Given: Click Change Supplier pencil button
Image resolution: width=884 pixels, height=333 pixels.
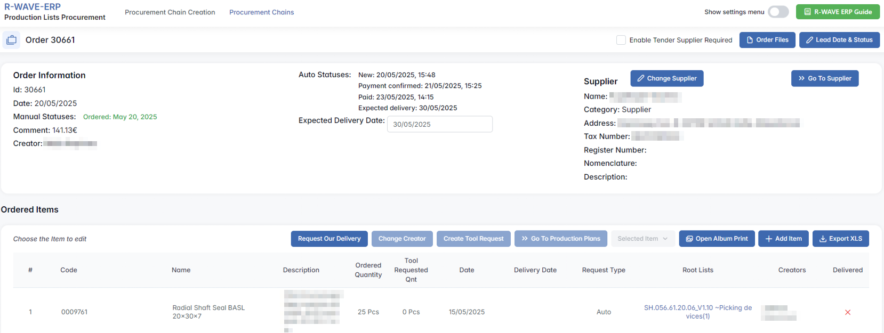Looking at the screenshot, I should [666, 78].
